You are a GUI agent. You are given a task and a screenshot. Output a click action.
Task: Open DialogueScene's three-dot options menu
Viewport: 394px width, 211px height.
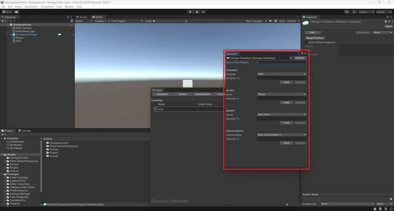[x=72, y=25]
